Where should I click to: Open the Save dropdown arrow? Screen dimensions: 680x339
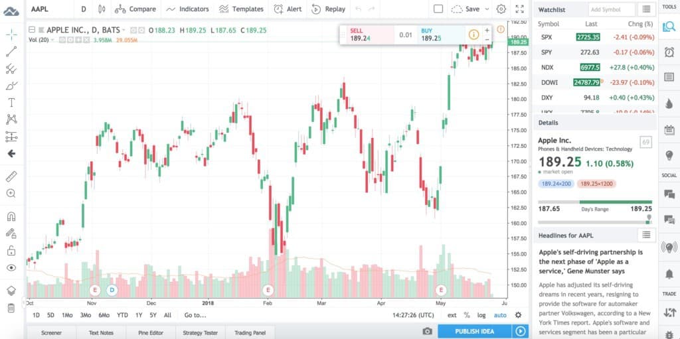(488, 9)
